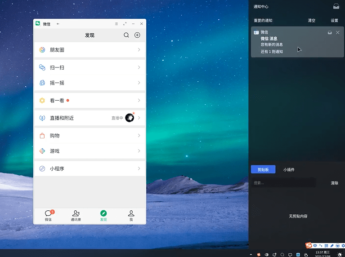The width and height of the screenshot is (345, 257).
Task: Click message bubble icon in taskbar
Action: tap(290, 255)
